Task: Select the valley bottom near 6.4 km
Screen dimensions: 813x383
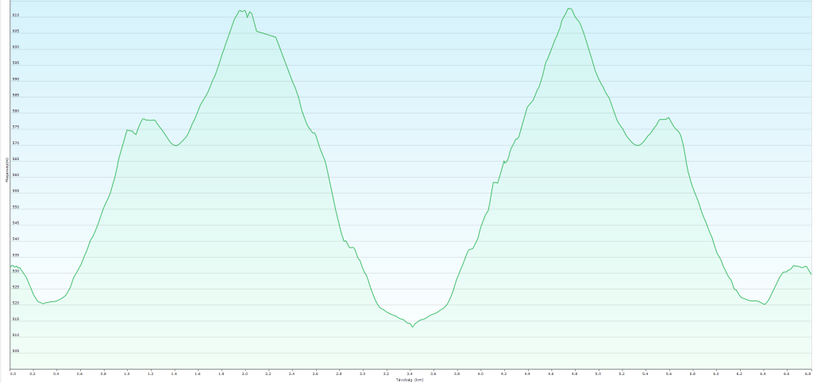Action: [765, 304]
